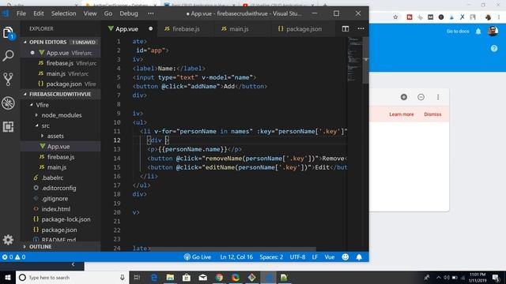Image resolution: width=506 pixels, height=284 pixels.
Task: Open Task View on the taskbar
Action: click(x=137, y=277)
